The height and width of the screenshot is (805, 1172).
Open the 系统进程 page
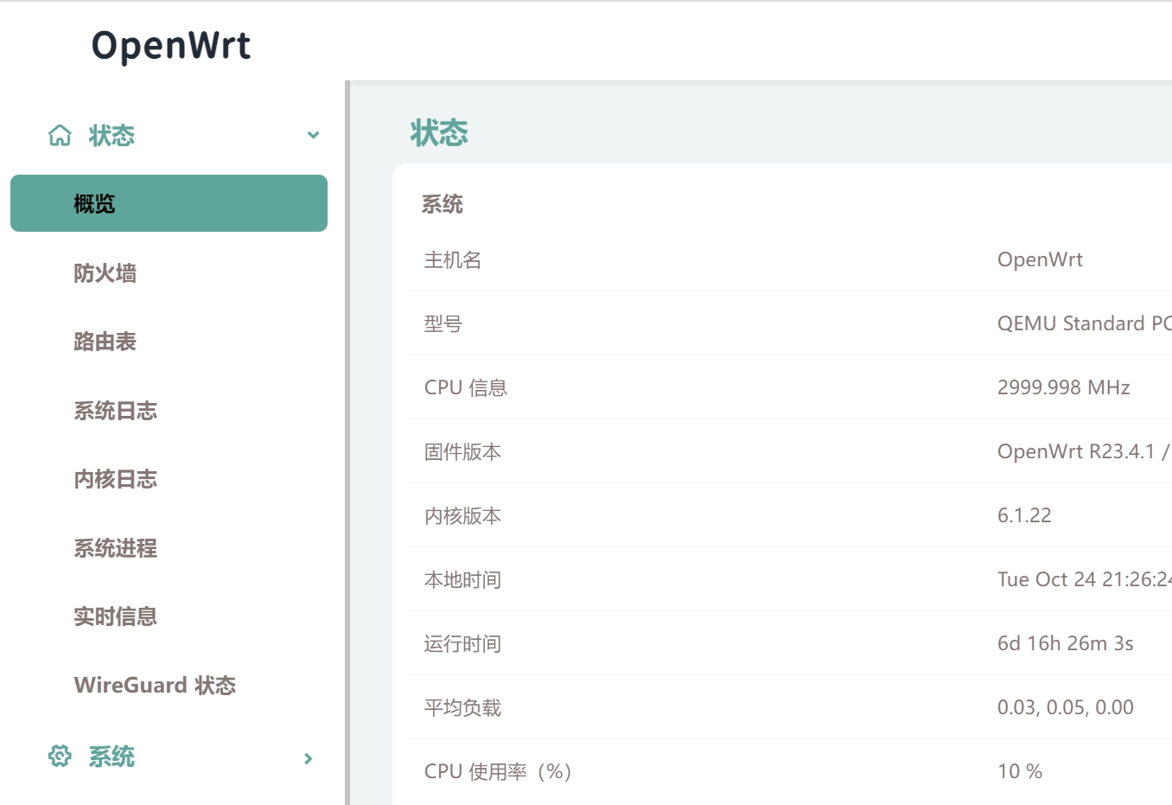(x=115, y=548)
